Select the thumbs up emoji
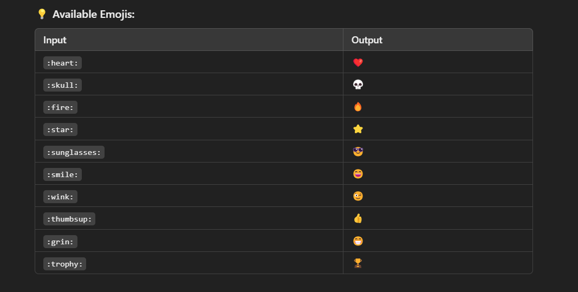Viewport: 578px width, 292px height. point(358,219)
